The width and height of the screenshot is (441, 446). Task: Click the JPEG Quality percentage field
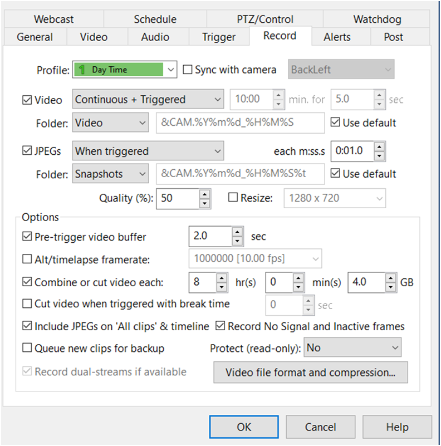pyautogui.click(x=177, y=198)
